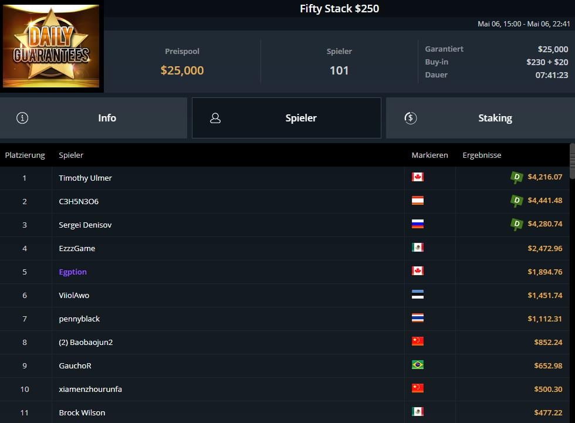Mark GauchoR via the Brazil flag
This screenshot has width=575, height=423.
pyautogui.click(x=418, y=365)
